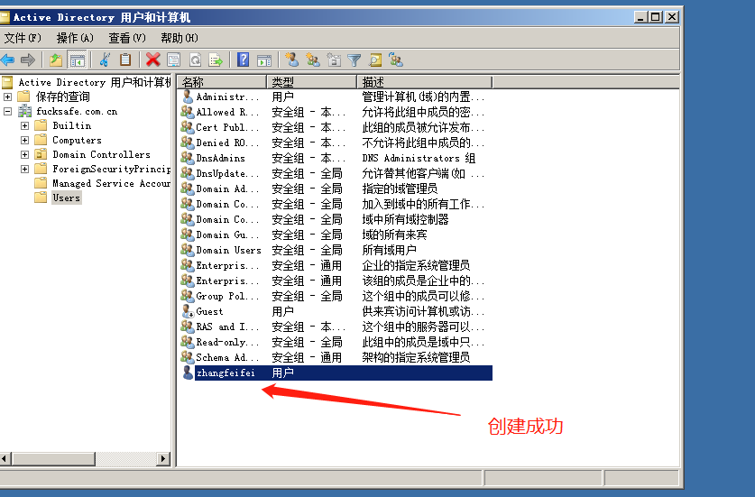Viewport: 755px width, 497px height.
Task: Expand the Computers folder node
Action: pyautogui.click(x=24, y=140)
